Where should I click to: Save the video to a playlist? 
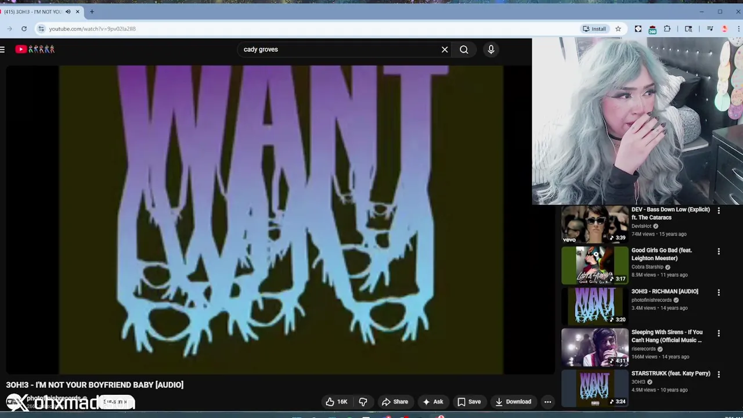pyautogui.click(x=469, y=402)
